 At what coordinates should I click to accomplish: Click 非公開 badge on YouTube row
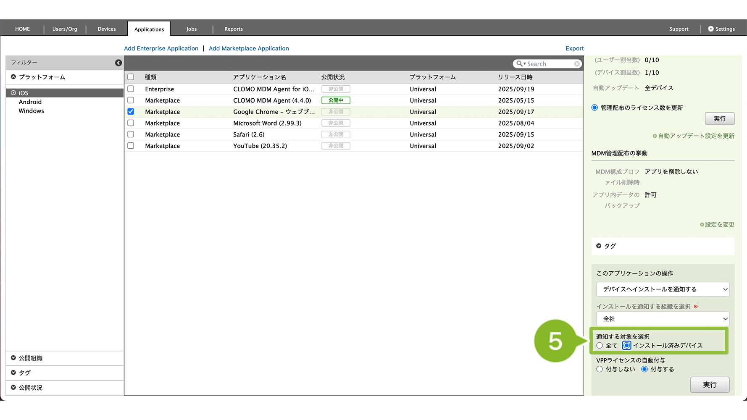336,146
